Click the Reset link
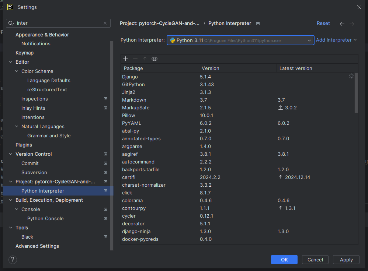This screenshot has height=271, width=368. click(323, 24)
